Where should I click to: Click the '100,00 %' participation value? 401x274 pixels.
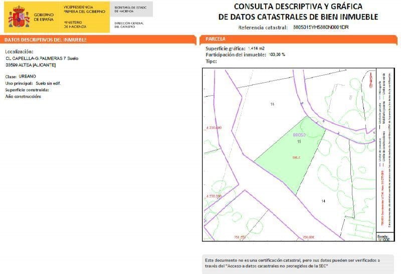pyautogui.click(x=277, y=55)
